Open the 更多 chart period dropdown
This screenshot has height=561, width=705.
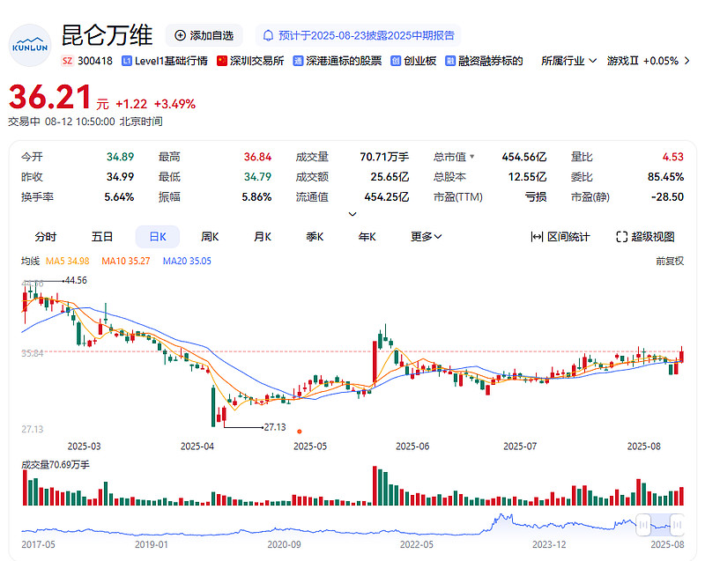coord(427,237)
